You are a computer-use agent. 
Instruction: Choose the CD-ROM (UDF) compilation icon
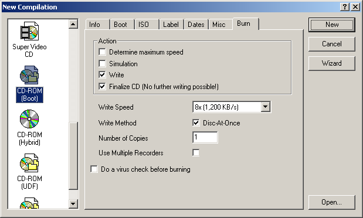click(x=29, y=163)
